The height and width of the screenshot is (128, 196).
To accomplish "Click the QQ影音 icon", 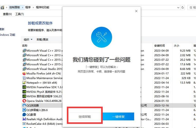I will tap(24, 114).
